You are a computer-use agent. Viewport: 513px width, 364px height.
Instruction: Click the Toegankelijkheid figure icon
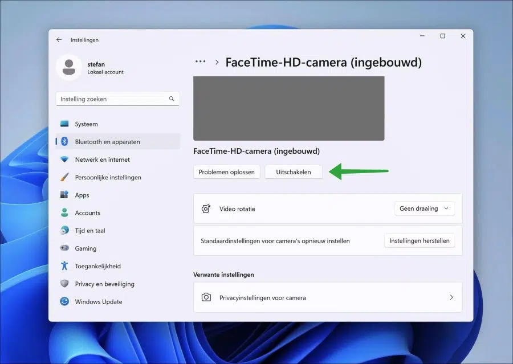pyautogui.click(x=64, y=265)
